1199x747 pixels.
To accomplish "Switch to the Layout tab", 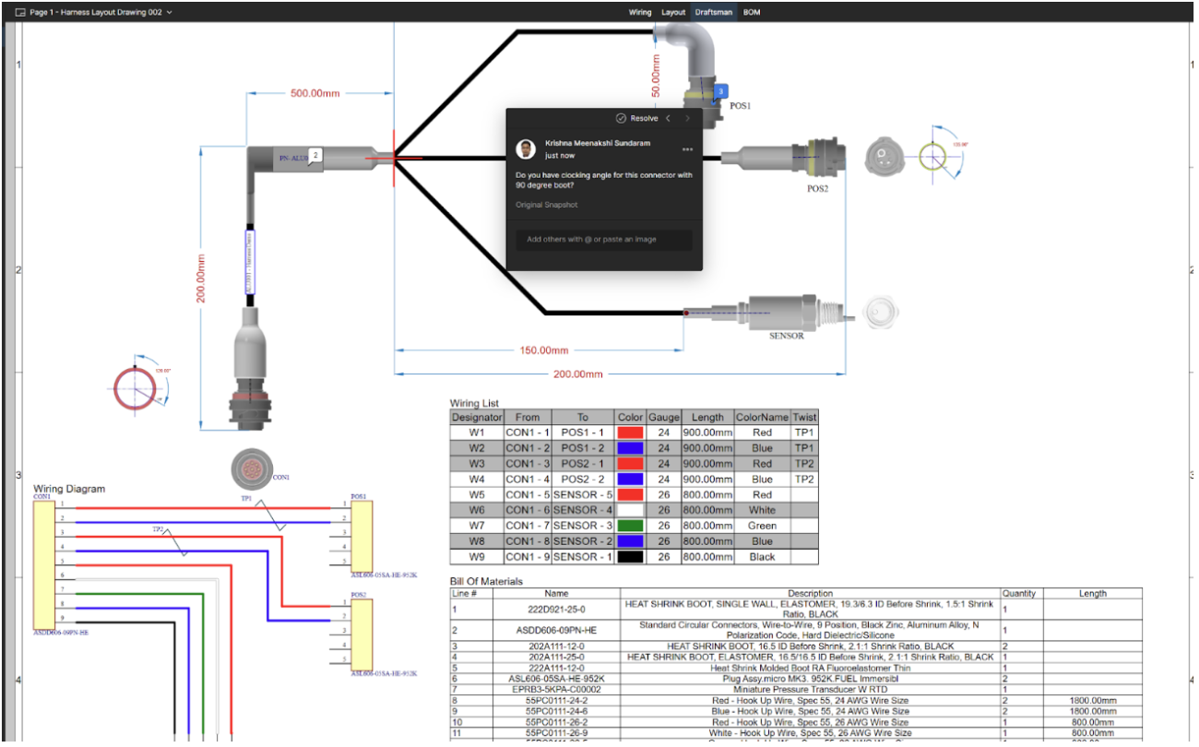I will tap(673, 12).
